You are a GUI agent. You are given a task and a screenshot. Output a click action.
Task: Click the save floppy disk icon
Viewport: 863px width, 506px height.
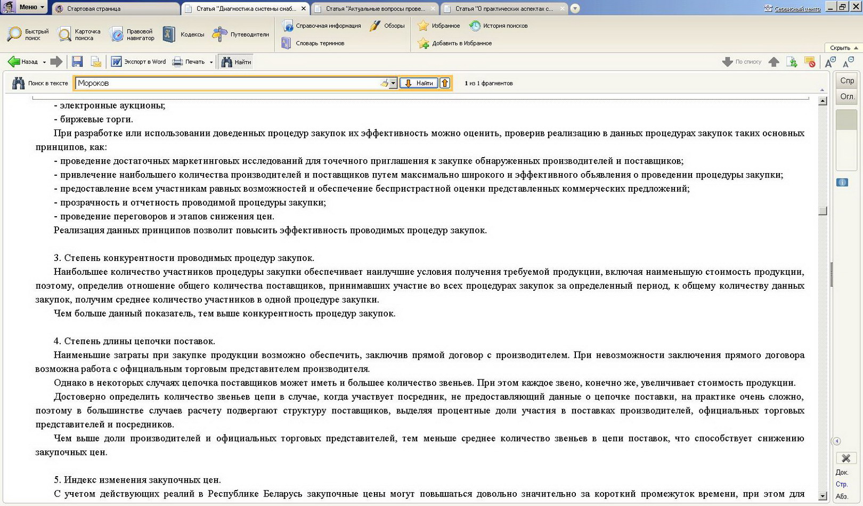tap(77, 62)
